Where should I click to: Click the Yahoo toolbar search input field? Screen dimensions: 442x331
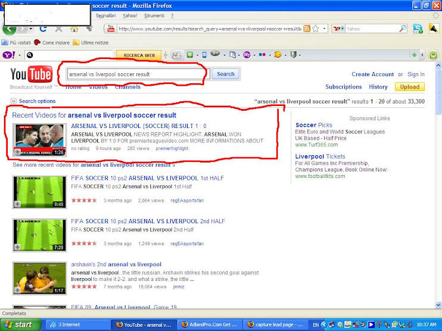pyautogui.click(x=69, y=55)
